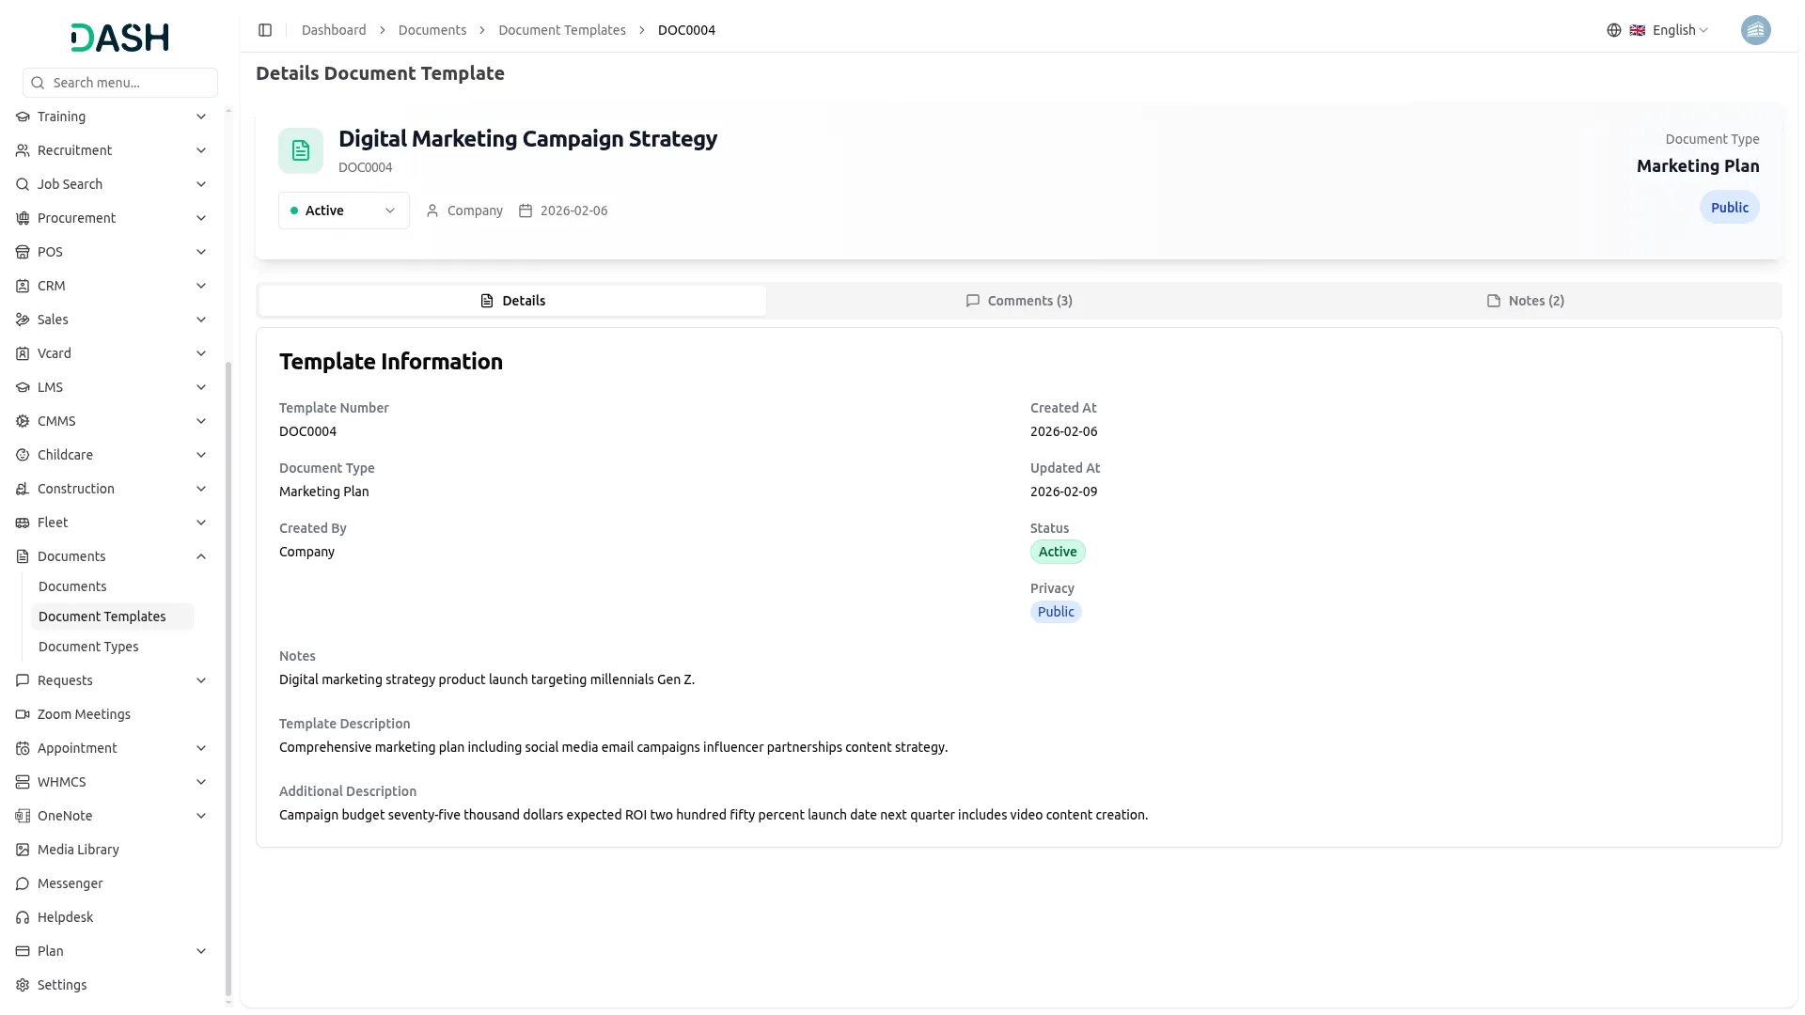Viewport: 1805px width, 1015px height.
Task: Open the Zoom Meetings icon
Action: [21, 714]
